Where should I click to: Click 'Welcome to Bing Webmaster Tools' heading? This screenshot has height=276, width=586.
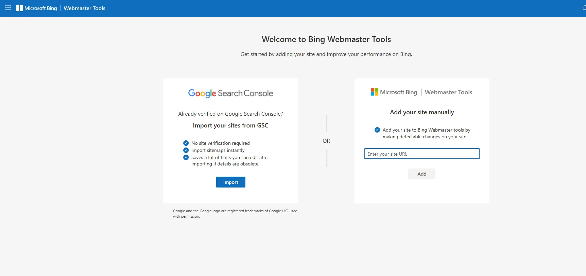[326, 39]
